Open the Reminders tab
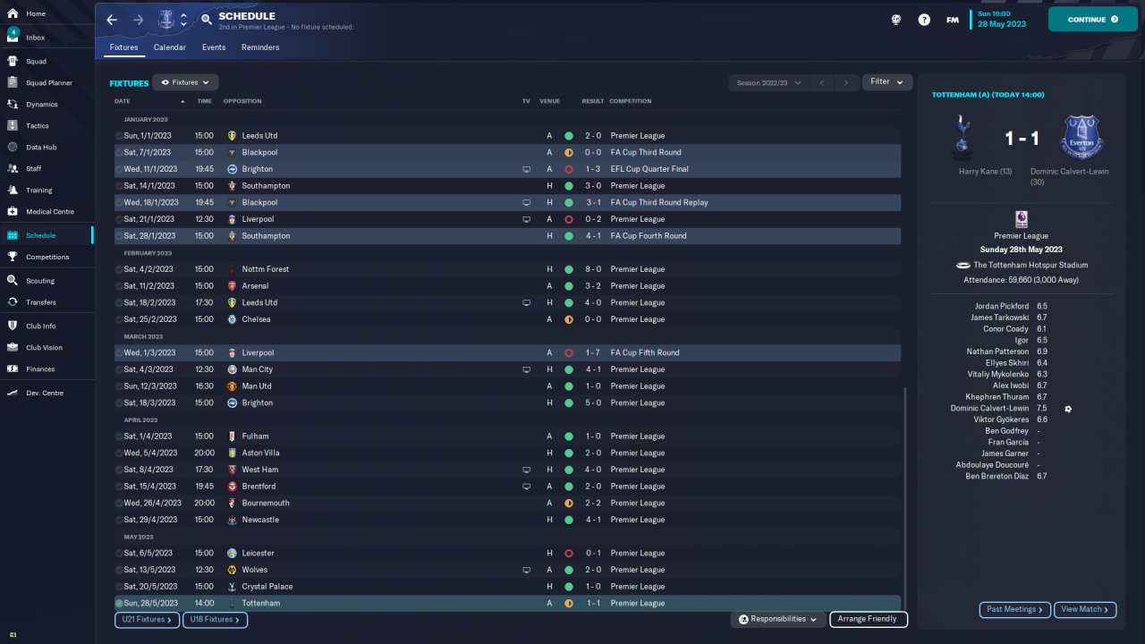Viewport: 1145px width, 644px height. pos(260,47)
